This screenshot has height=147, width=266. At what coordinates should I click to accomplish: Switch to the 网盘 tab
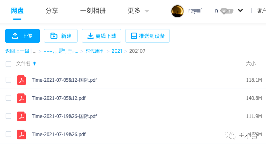[17, 11]
